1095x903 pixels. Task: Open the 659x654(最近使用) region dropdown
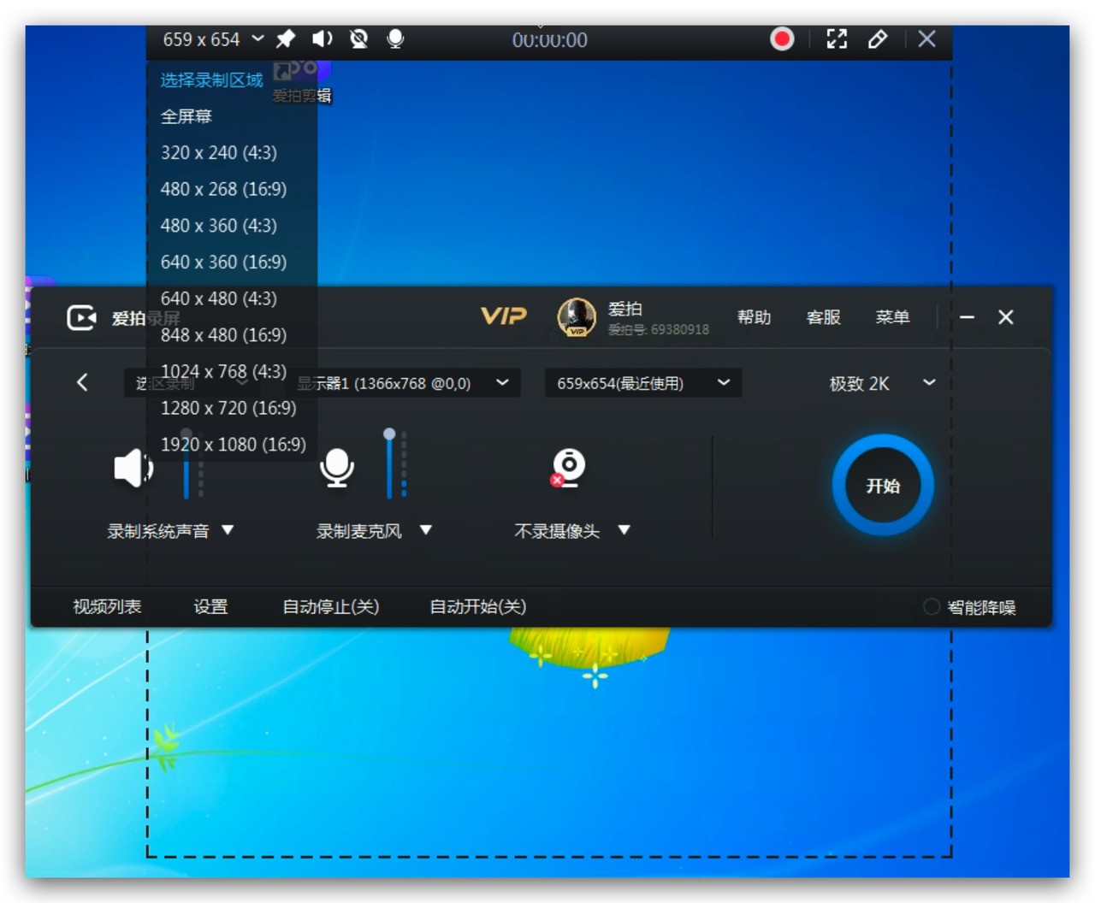(x=643, y=383)
